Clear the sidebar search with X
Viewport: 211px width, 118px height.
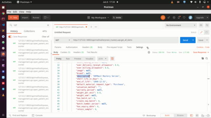(x=48, y=25)
